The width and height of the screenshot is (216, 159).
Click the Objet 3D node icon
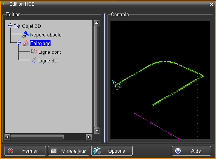pos(17,26)
